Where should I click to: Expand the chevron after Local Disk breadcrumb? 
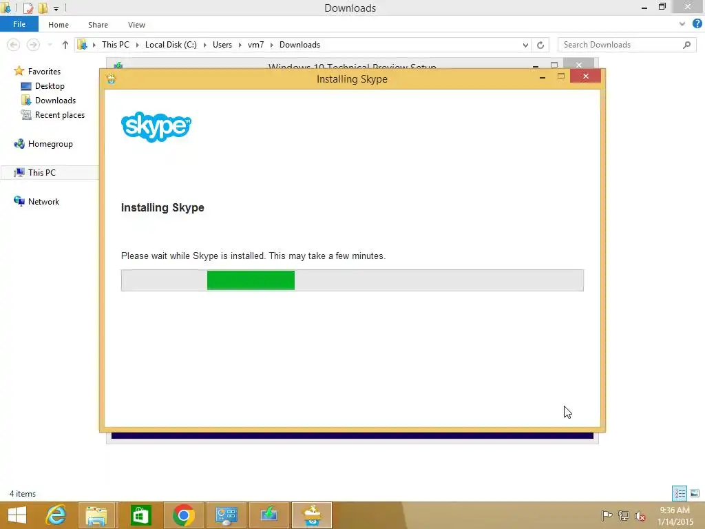204,45
